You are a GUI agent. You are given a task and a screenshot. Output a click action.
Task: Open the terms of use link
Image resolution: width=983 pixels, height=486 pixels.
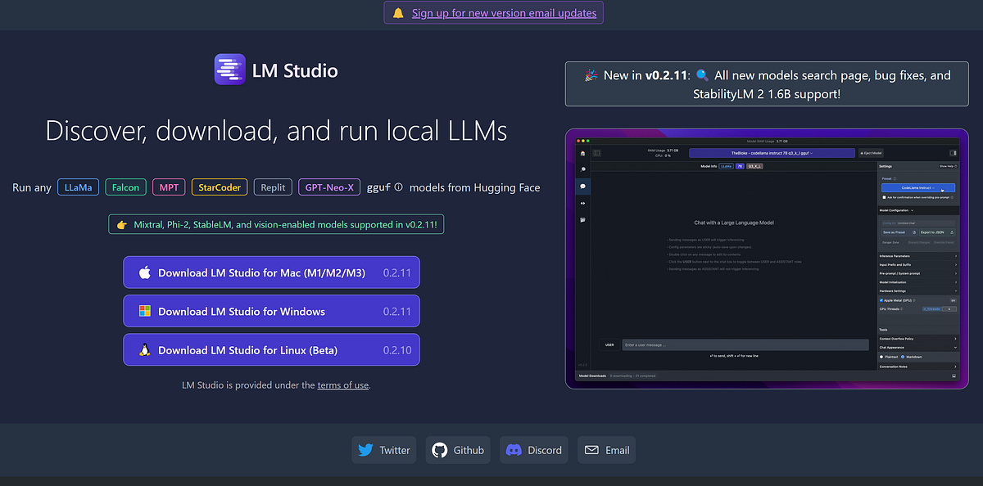coord(342,385)
